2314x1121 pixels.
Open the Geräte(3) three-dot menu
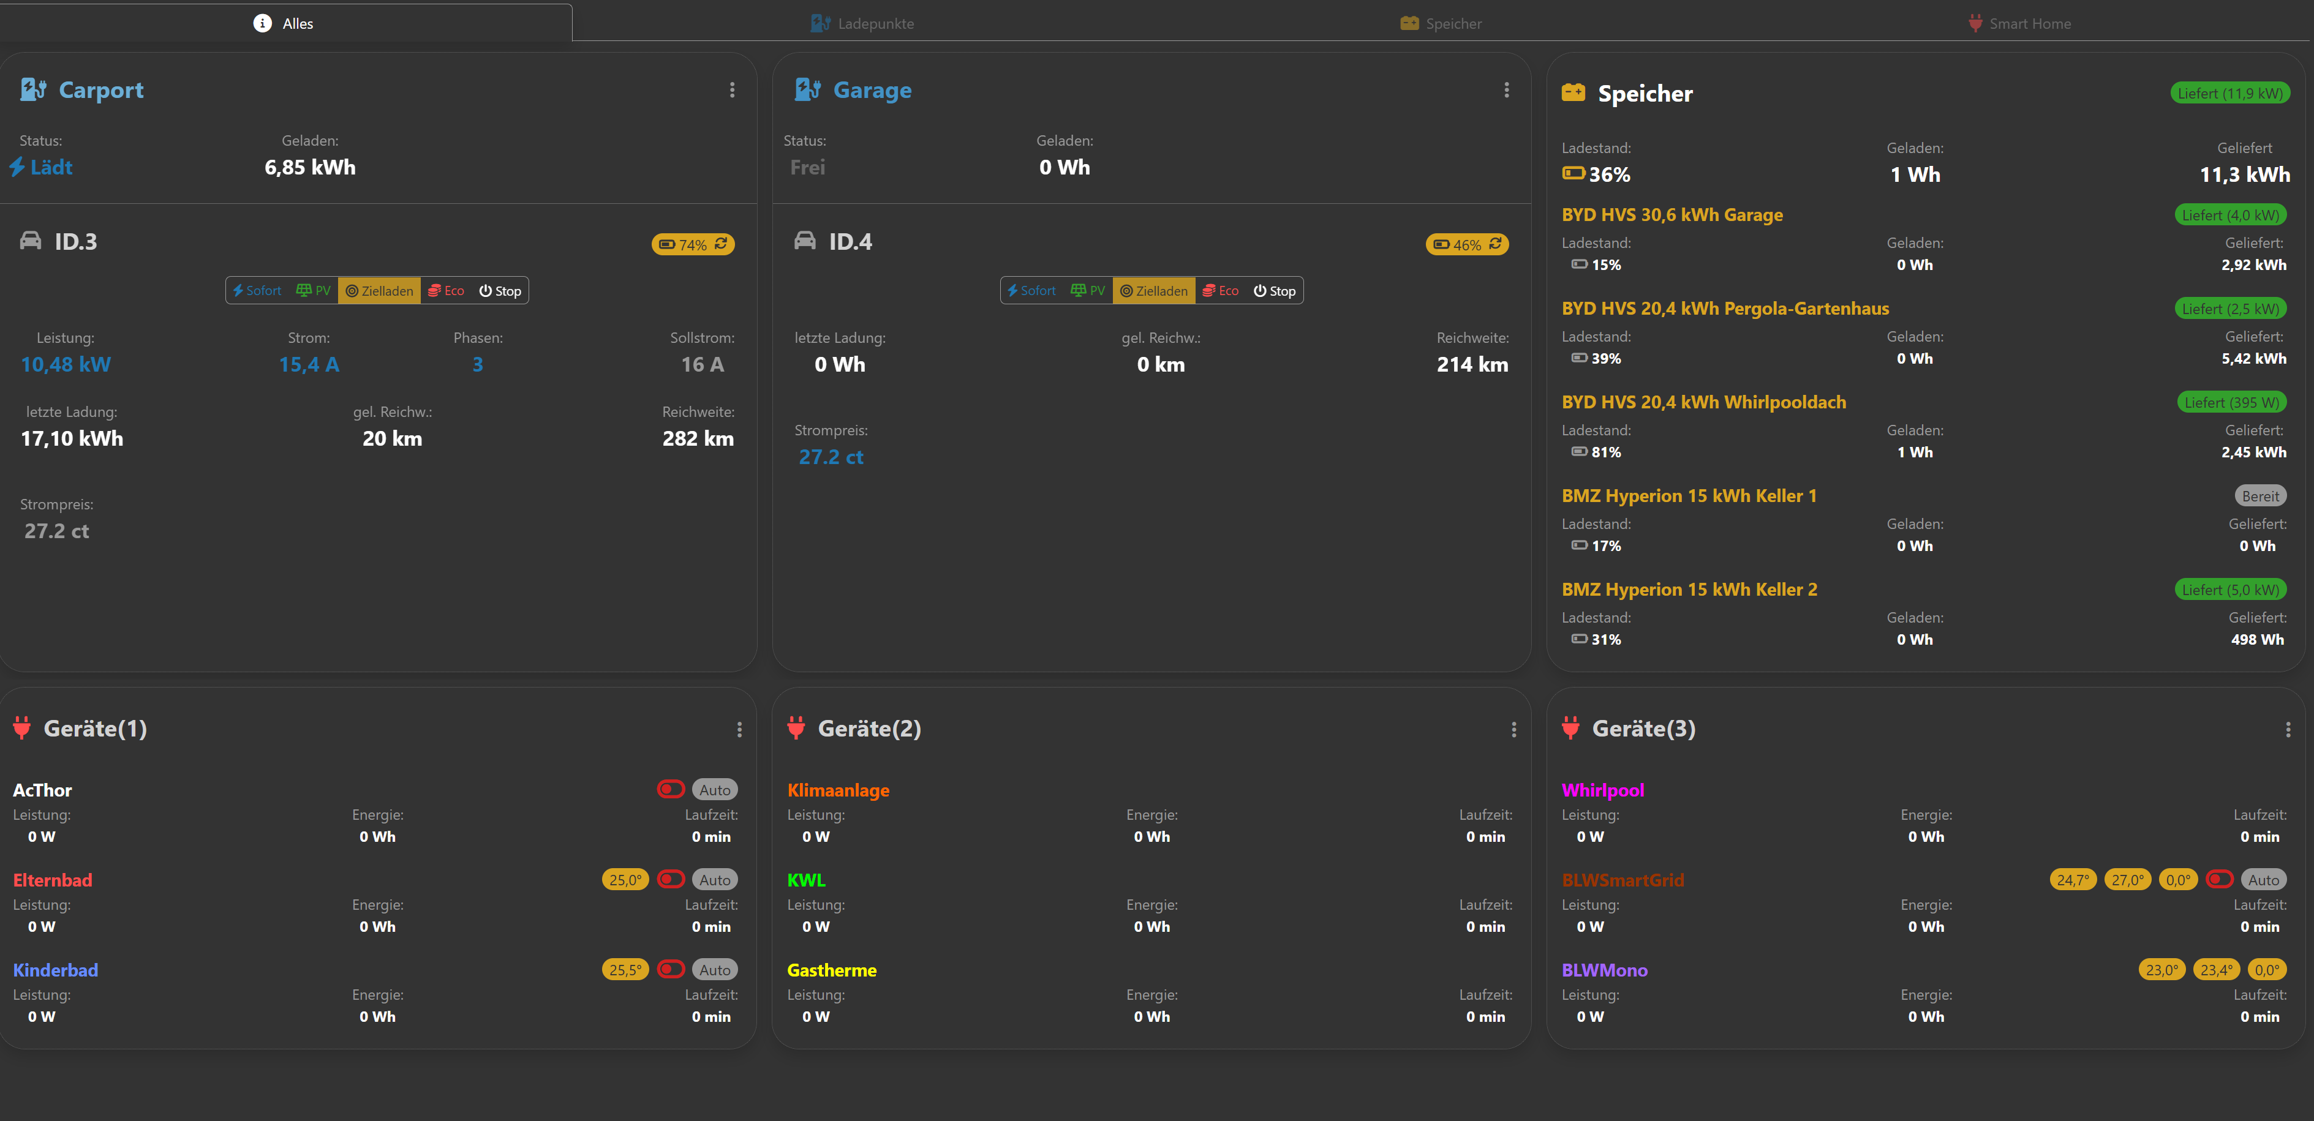click(x=2287, y=729)
